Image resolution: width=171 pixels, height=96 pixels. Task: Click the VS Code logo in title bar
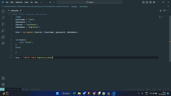click(2, 2)
